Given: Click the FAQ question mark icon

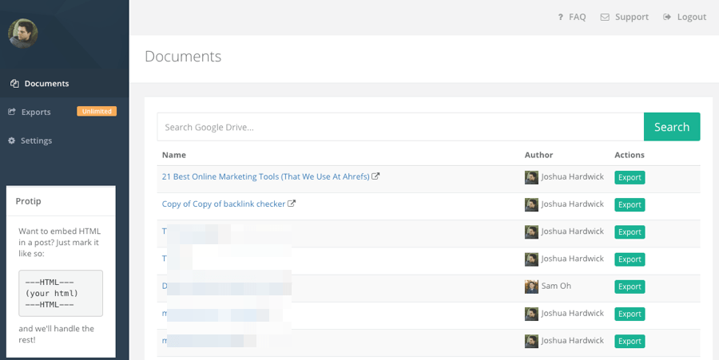Looking at the screenshot, I should [x=560, y=17].
